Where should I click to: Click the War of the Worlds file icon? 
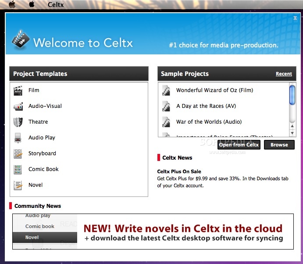coord(166,122)
